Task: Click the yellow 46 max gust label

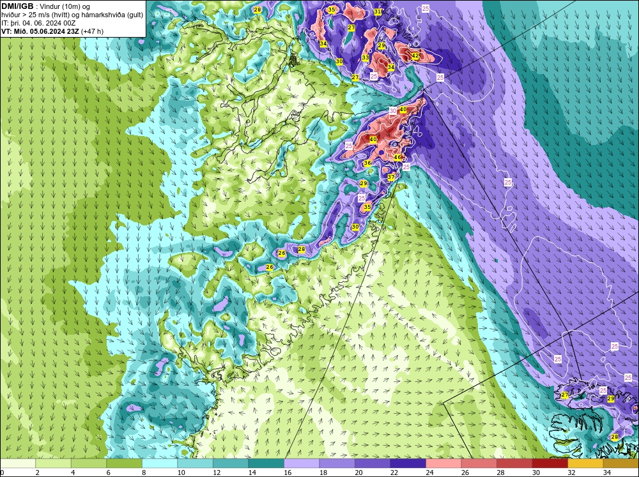Action: [397, 157]
